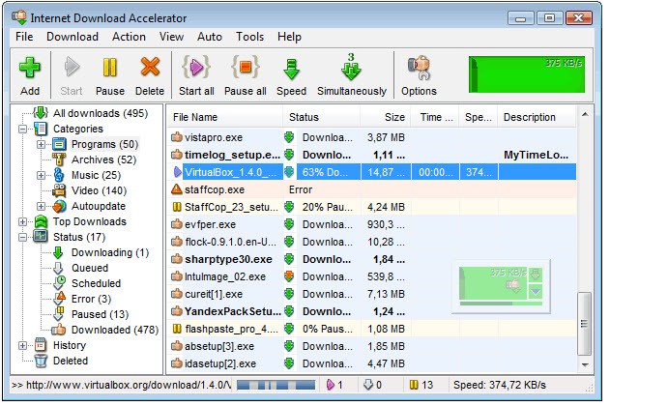Collapse the Categories tree node
This screenshot has width=668, height=406.
[22, 130]
